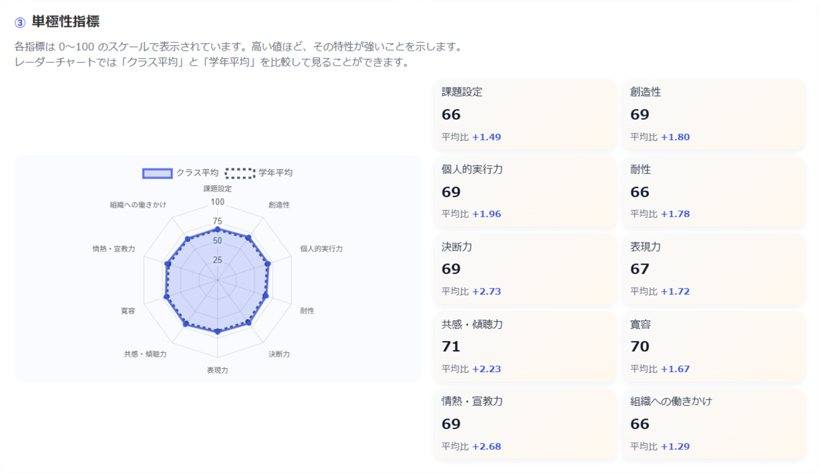Click the +1.96 average difference value
This screenshot has height=473, width=819.
coord(486,214)
